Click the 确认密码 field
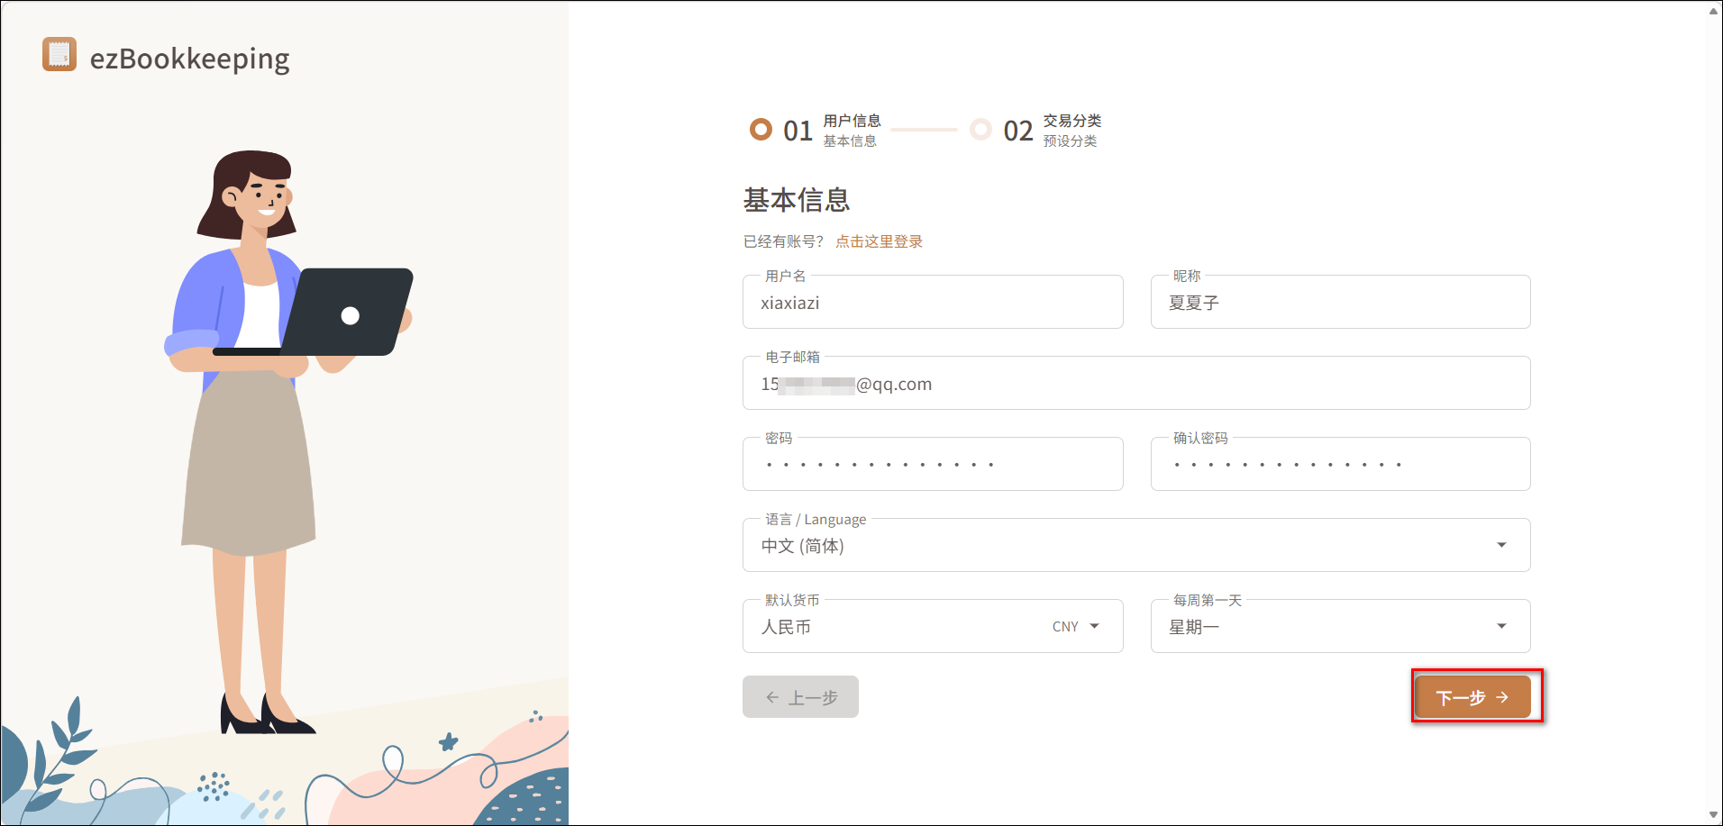 [x=1339, y=465]
